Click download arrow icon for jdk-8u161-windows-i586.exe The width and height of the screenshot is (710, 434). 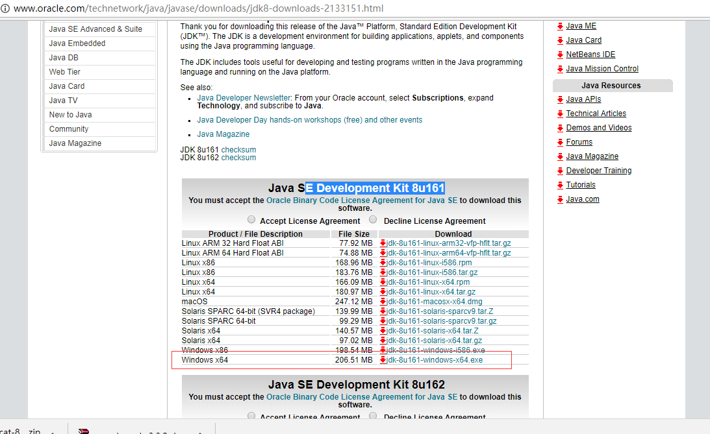pyautogui.click(x=383, y=350)
